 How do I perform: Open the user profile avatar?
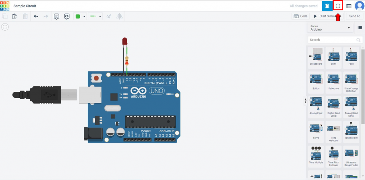(x=359, y=6)
